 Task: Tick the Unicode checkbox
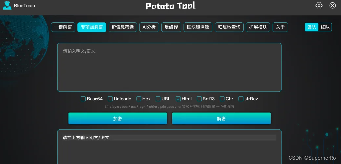pos(110,99)
